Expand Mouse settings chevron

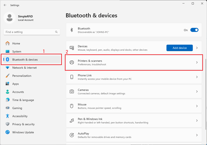tap(197, 106)
